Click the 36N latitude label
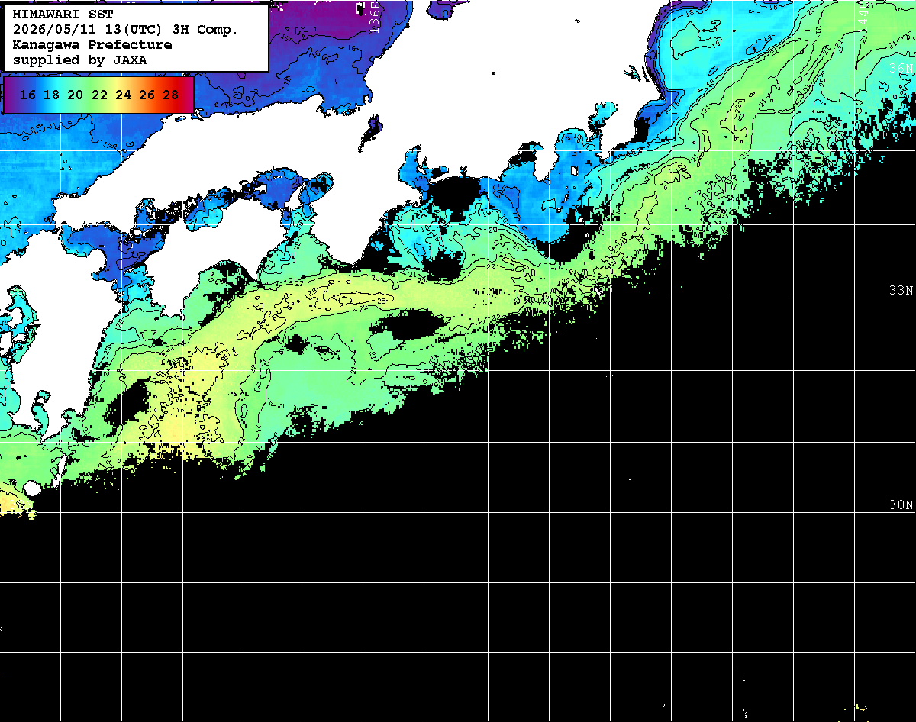The width and height of the screenshot is (916, 722). point(901,68)
